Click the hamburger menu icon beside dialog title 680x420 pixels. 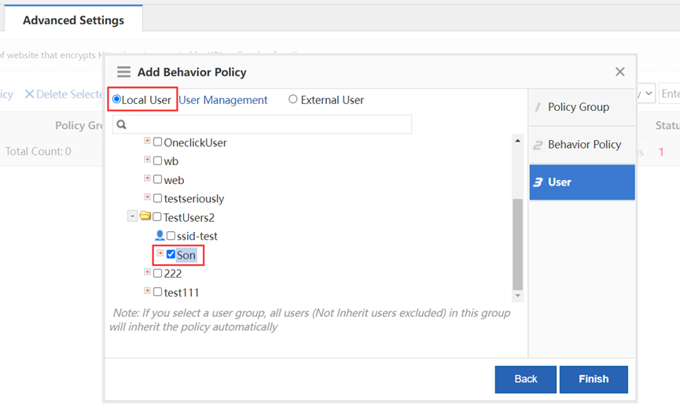coord(123,72)
